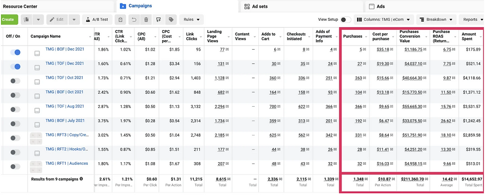Viewport: 486px width, 195px height.
Task: Click the Undo arrow icon
Action: coord(134,19)
